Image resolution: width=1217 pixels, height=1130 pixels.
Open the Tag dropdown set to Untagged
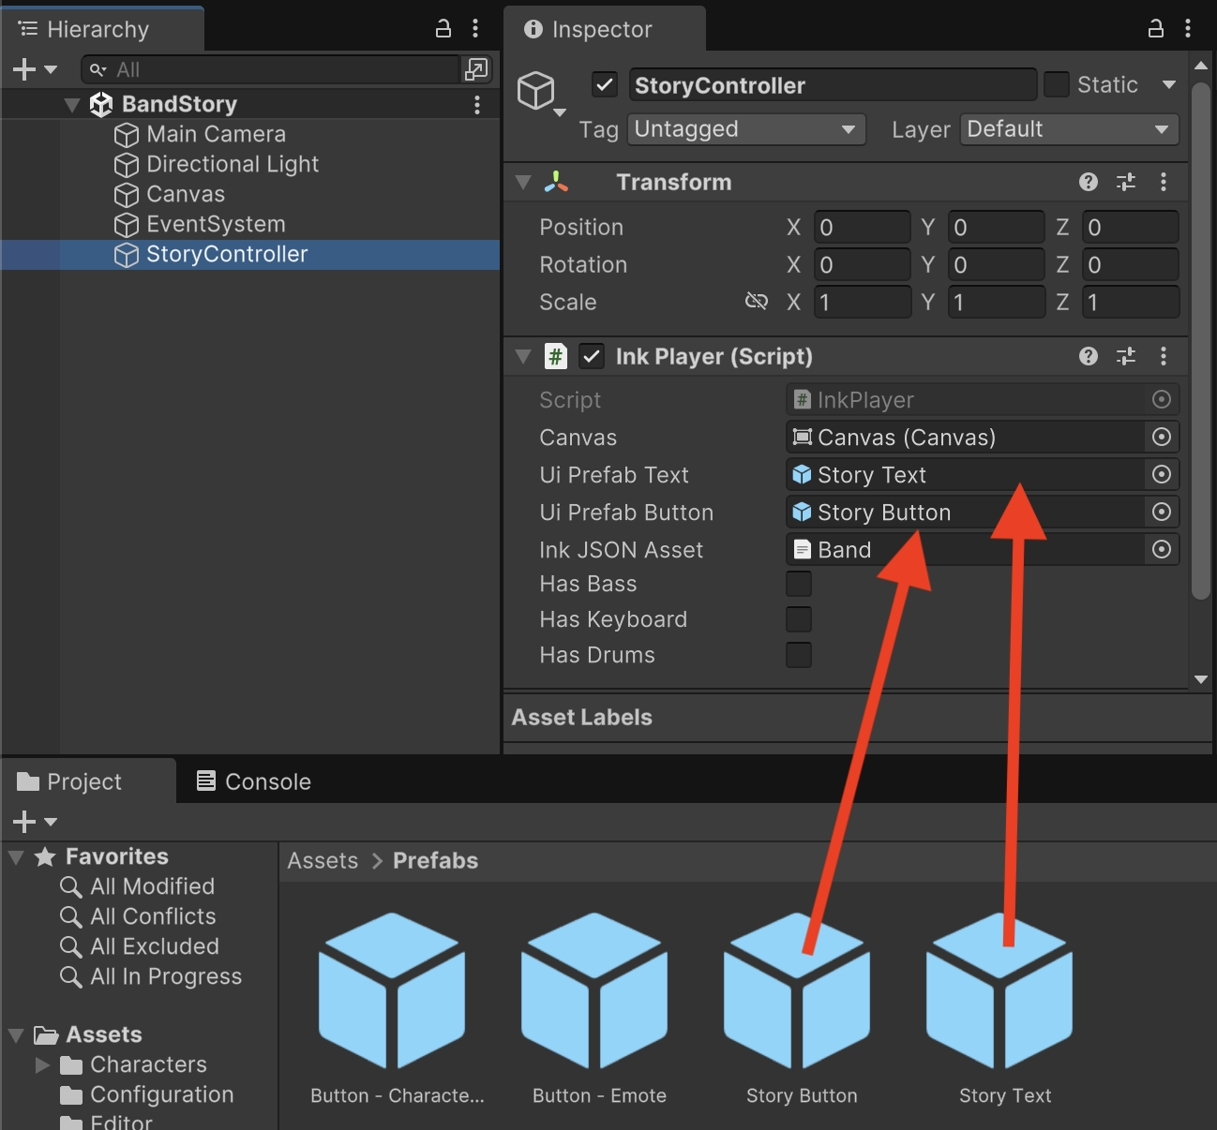745,129
